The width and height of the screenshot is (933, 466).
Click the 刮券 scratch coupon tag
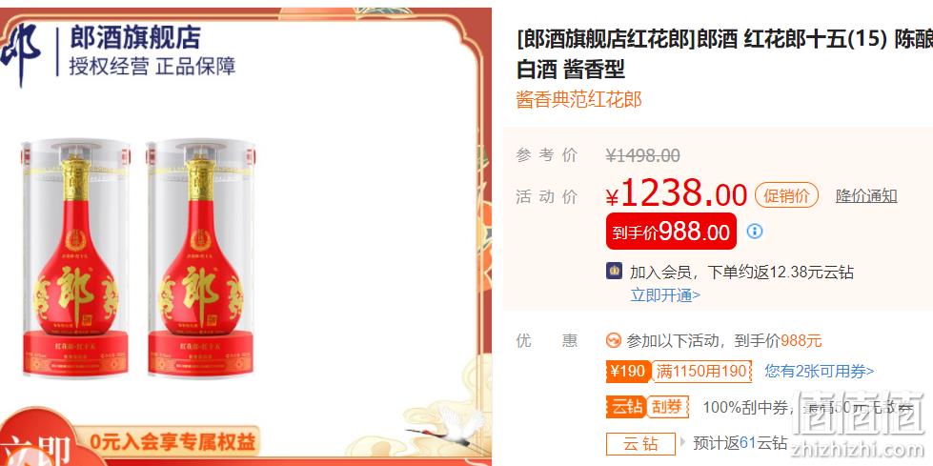coord(667,407)
